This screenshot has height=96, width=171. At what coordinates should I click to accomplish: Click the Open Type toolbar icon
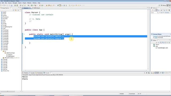(47, 5)
